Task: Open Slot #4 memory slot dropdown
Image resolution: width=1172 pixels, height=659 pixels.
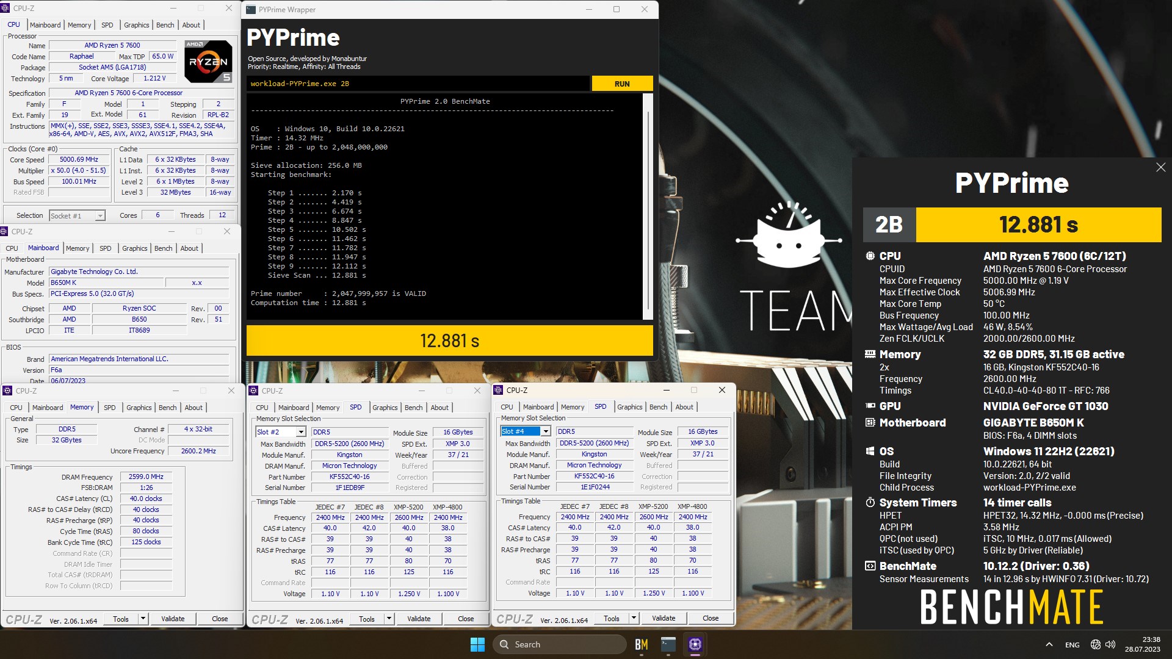Action: (546, 431)
